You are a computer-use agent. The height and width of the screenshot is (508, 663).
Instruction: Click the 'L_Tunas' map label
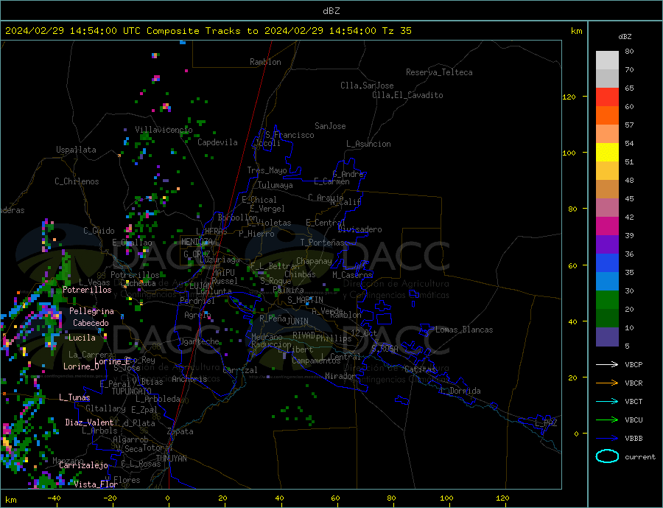74,397
